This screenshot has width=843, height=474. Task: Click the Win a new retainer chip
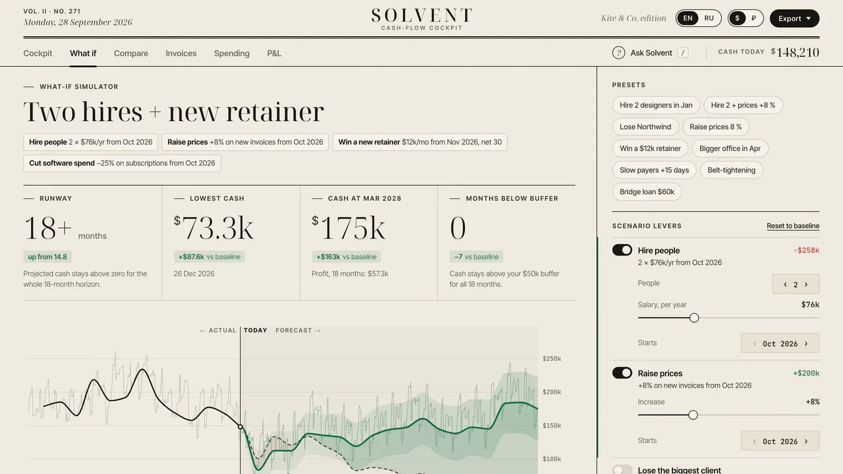pyautogui.click(x=420, y=142)
